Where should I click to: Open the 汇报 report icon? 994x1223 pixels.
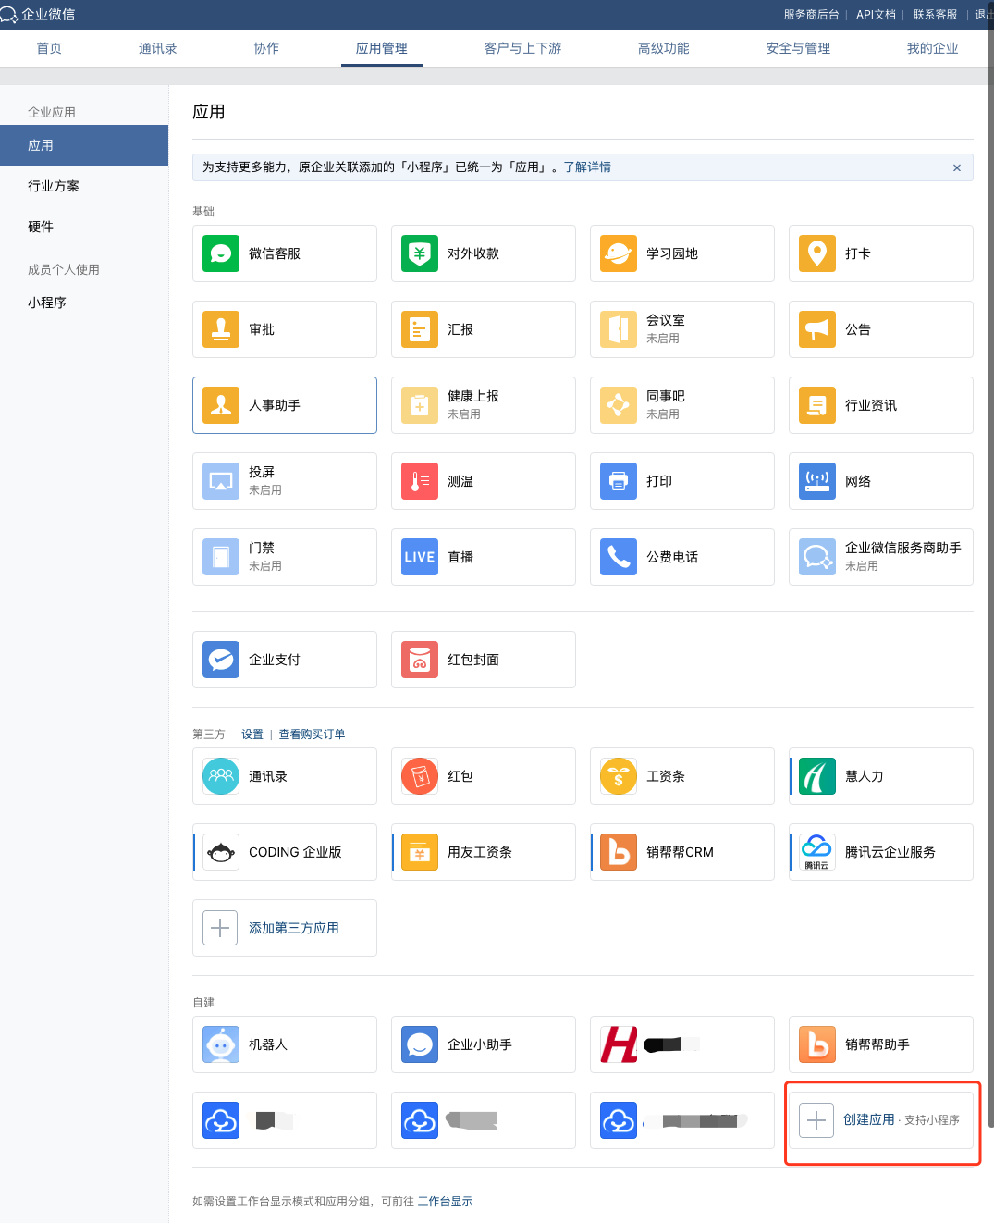pos(420,329)
